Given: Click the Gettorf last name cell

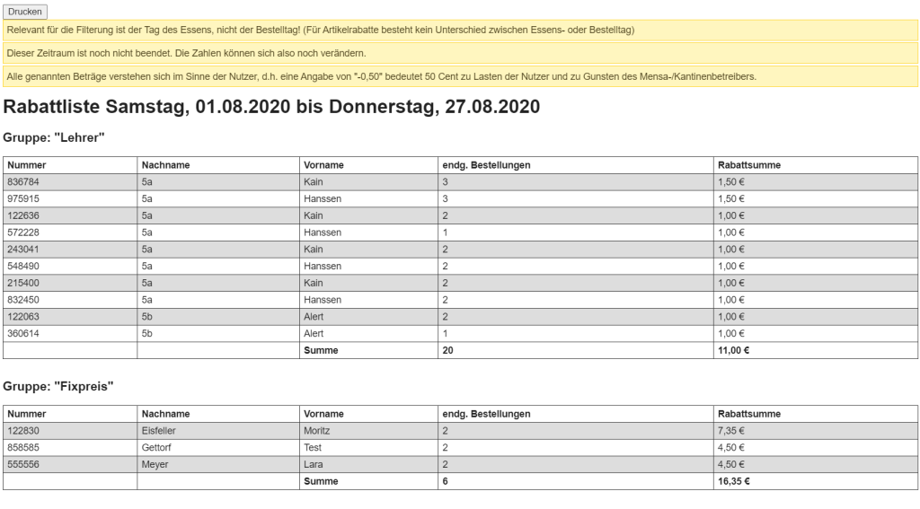Looking at the screenshot, I should click(x=156, y=447).
